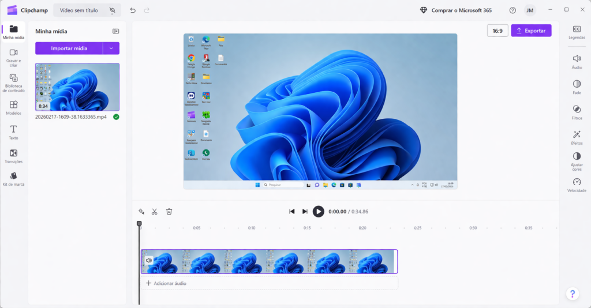The width and height of the screenshot is (591, 308).
Task: Open the Filtros panel
Action: [x=577, y=112]
